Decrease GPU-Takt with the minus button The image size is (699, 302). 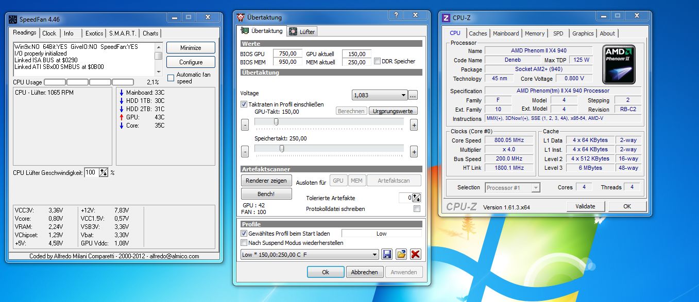click(x=245, y=125)
